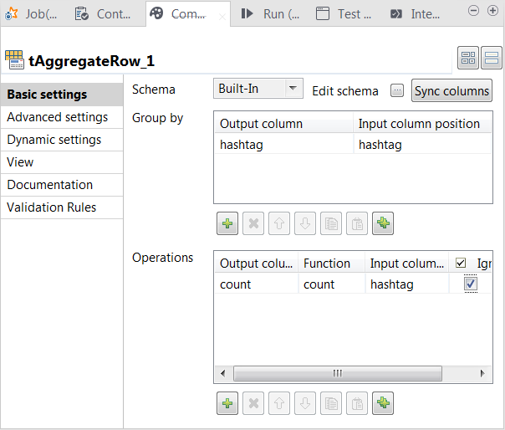Click the Sync columns button
Image resolution: width=505 pixels, height=430 pixels.
pyautogui.click(x=451, y=90)
